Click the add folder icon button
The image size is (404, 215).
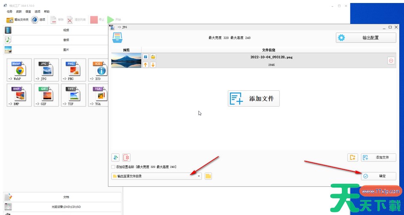(x=353, y=157)
